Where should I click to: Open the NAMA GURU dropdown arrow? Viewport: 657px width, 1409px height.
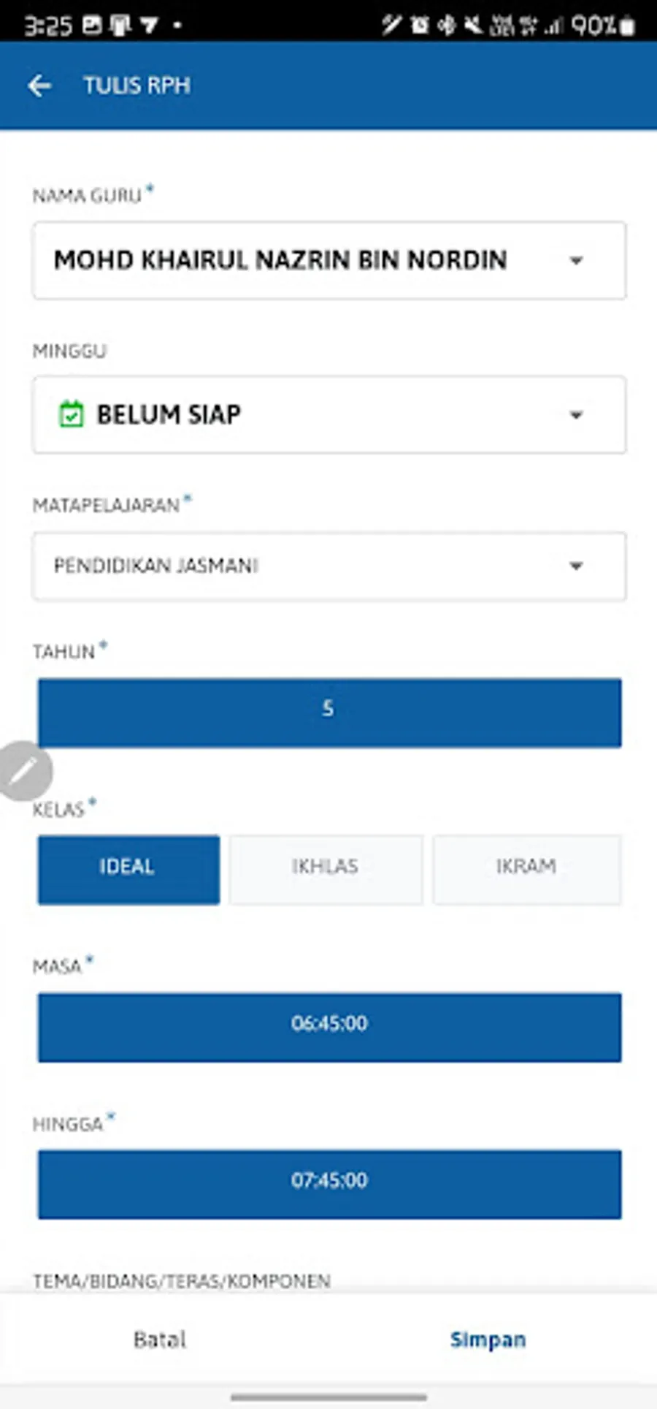click(576, 261)
